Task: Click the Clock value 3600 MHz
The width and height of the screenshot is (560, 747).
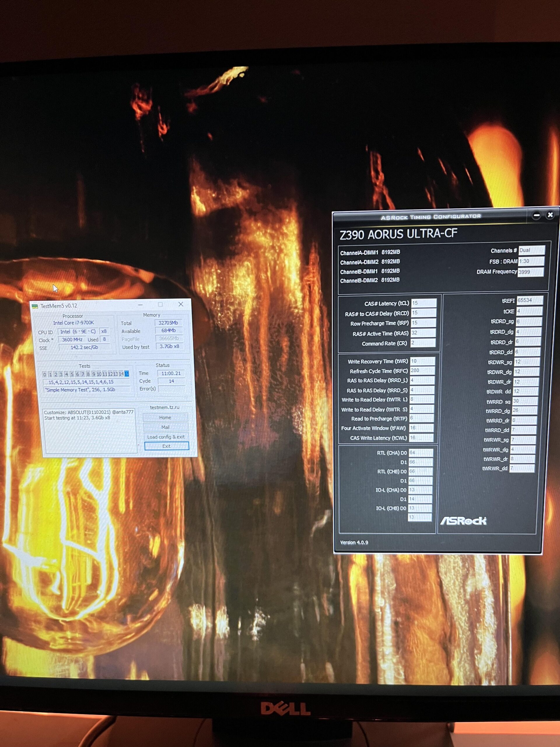Action: [72, 340]
